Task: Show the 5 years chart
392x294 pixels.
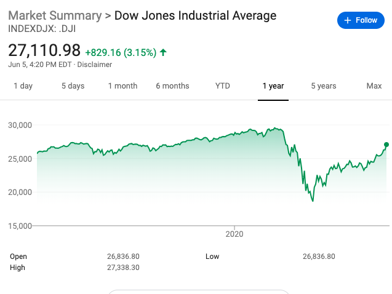Action: (x=323, y=86)
